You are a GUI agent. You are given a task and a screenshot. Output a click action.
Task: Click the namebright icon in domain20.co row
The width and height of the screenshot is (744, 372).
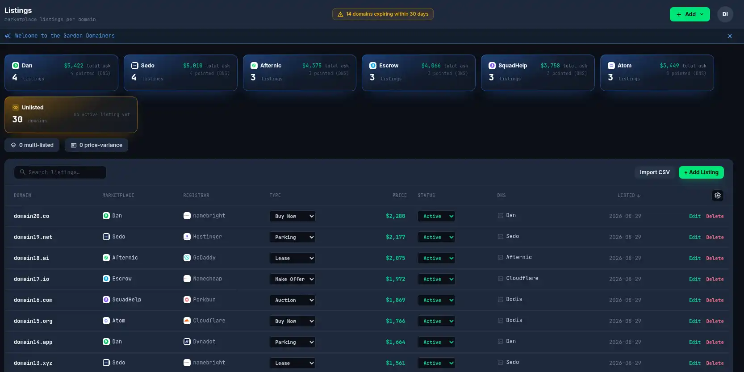pyautogui.click(x=187, y=216)
